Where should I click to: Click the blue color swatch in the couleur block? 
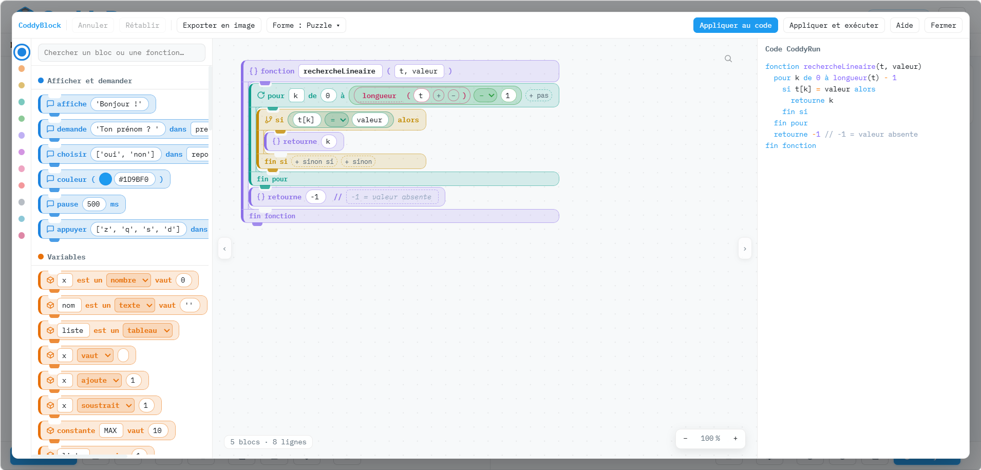[105, 179]
